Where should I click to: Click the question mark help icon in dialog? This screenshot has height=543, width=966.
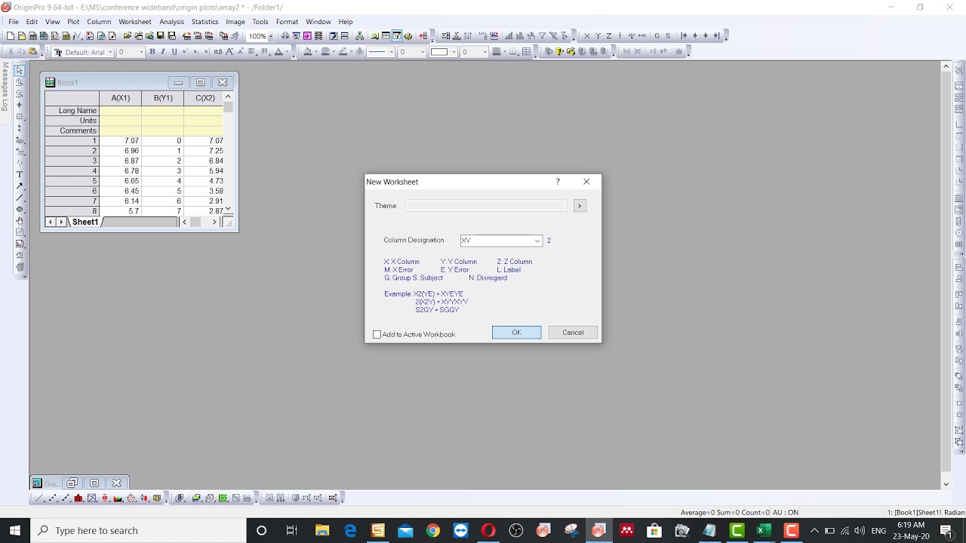tap(558, 182)
